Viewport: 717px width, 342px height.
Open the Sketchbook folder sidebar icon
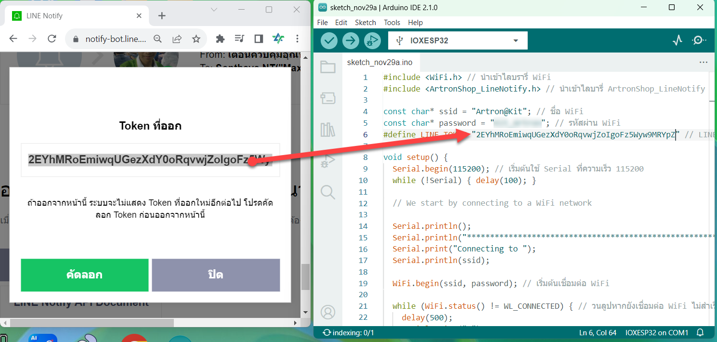(x=328, y=67)
